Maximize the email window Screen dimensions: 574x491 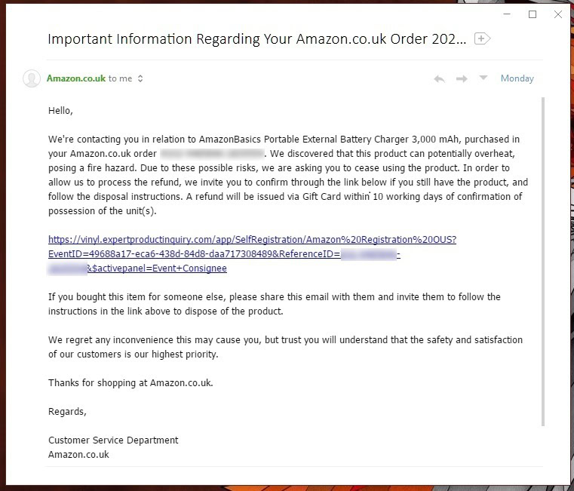[533, 14]
